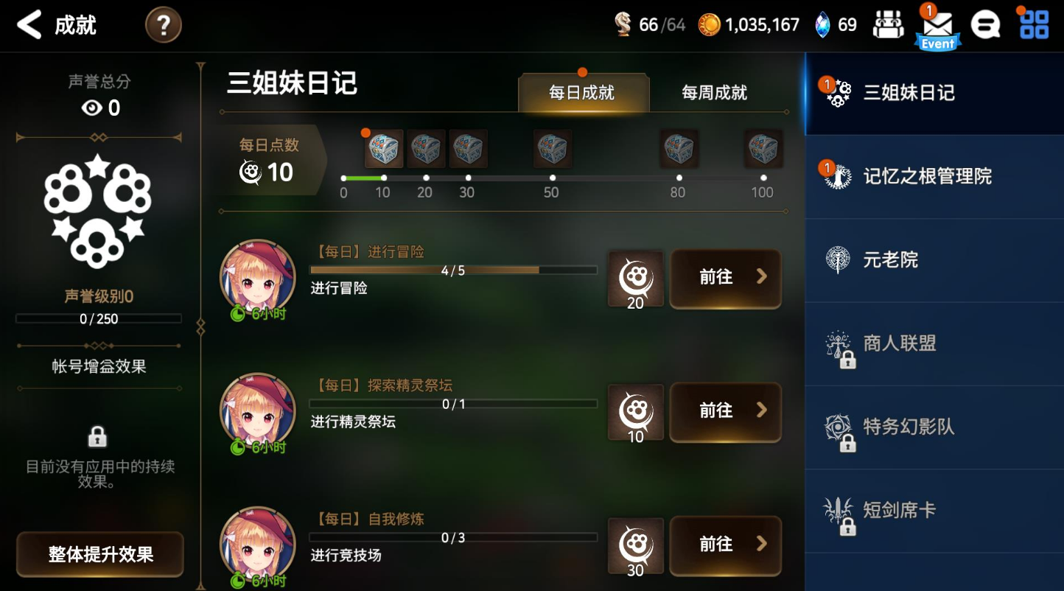
Task: Open the guild seats icon in top bar
Action: click(x=888, y=25)
